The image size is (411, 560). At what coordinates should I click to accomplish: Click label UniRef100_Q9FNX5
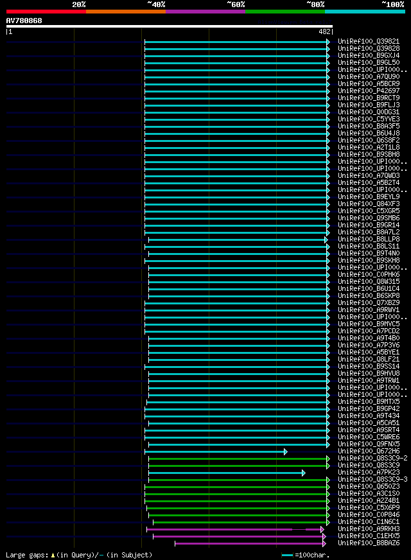(369, 444)
